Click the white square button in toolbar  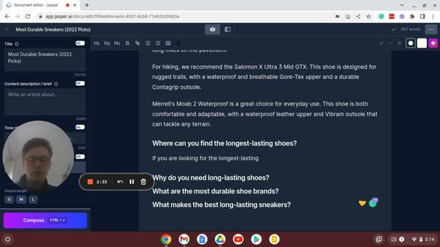[421, 43]
